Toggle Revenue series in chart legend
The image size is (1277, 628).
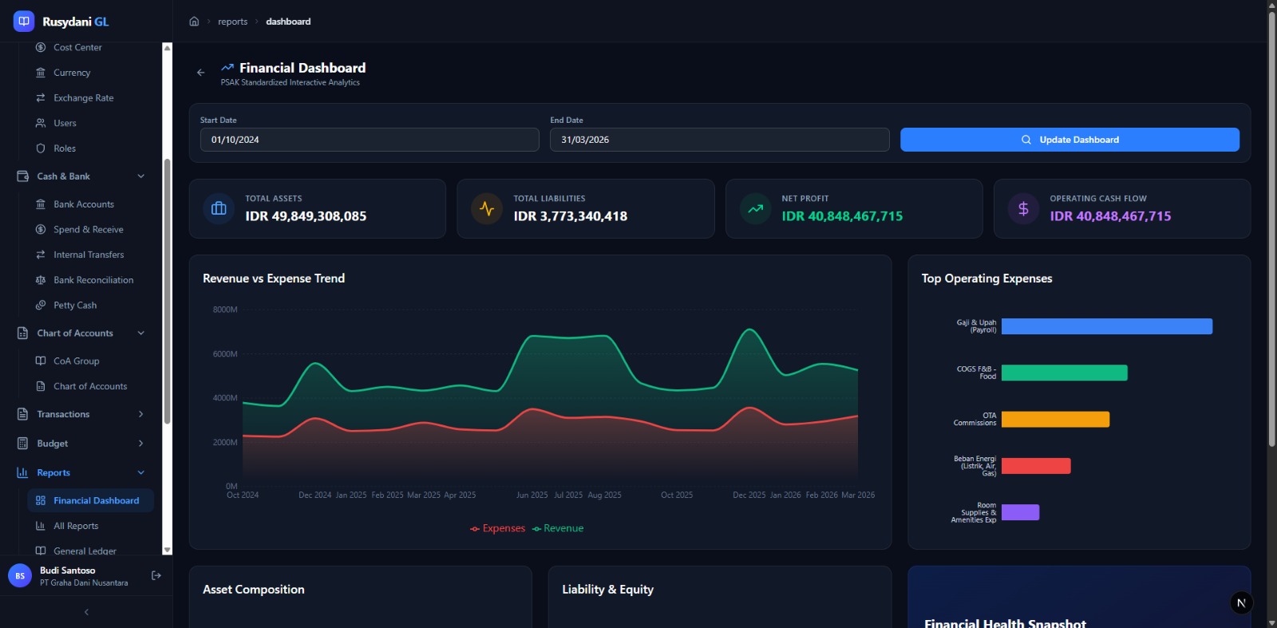559,528
